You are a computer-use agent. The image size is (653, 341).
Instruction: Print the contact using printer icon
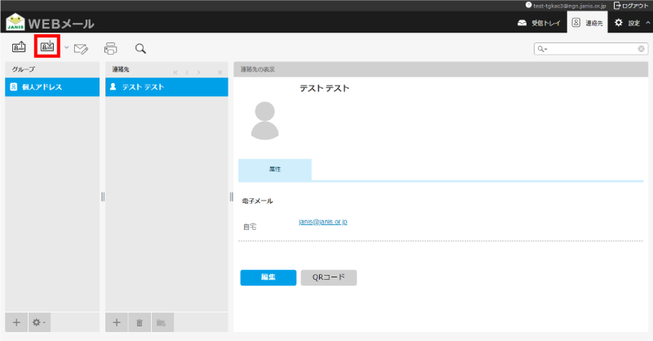[x=110, y=49]
